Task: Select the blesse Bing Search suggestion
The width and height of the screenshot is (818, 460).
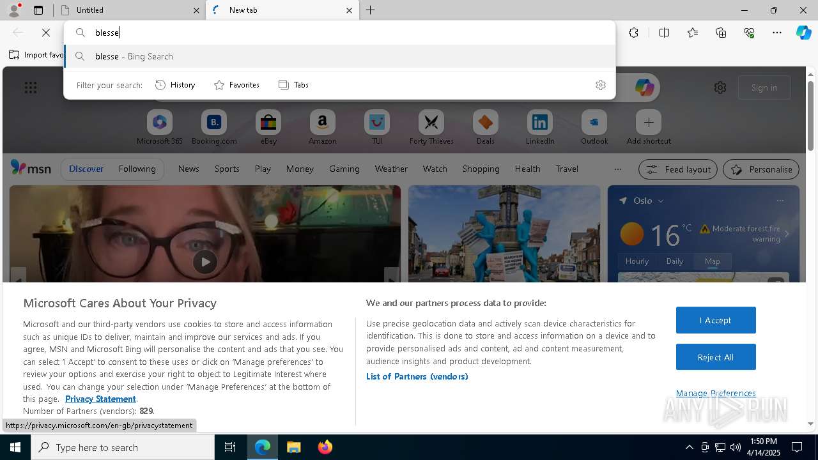Action: click(340, 56)
